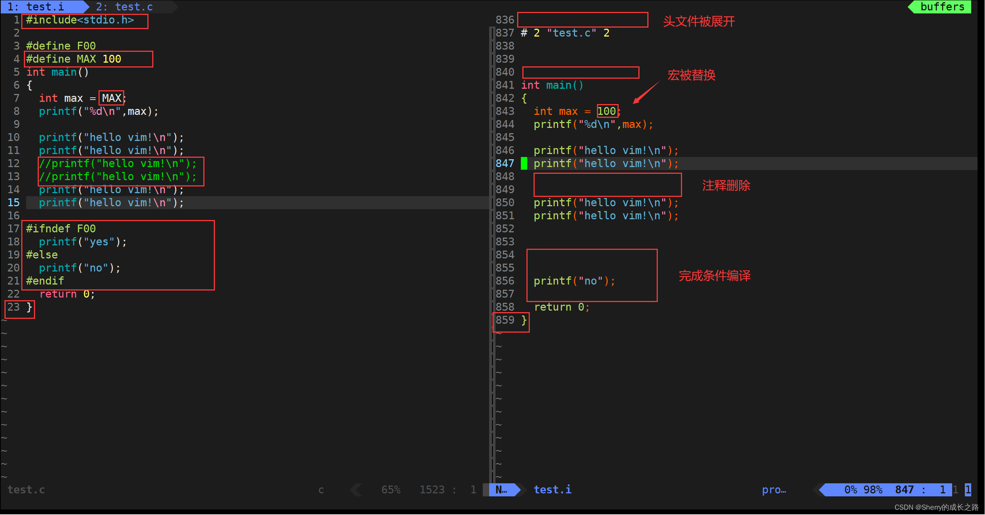Click the #else directive
The height and width of the screenshot is (515, 985).
pos(42,254)
